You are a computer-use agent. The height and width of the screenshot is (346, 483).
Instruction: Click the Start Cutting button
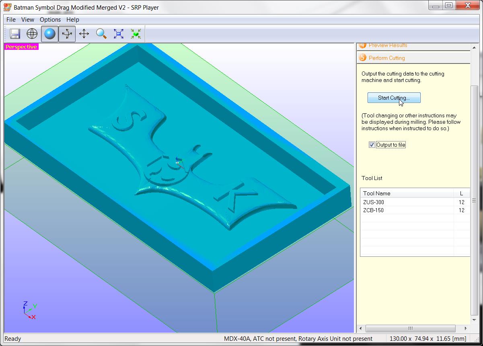[394, 98]
